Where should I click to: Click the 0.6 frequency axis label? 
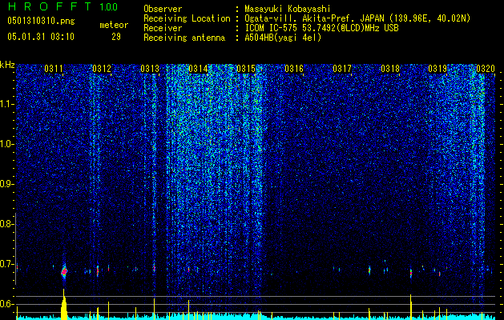coord(6,304)
